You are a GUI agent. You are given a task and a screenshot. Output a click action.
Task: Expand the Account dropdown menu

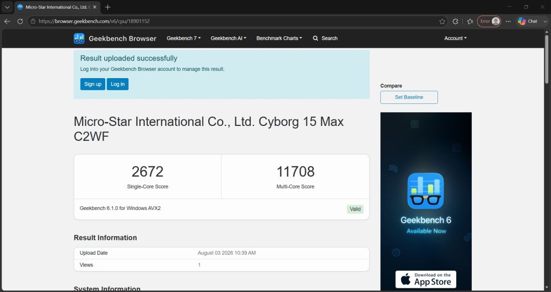point(456,38)
